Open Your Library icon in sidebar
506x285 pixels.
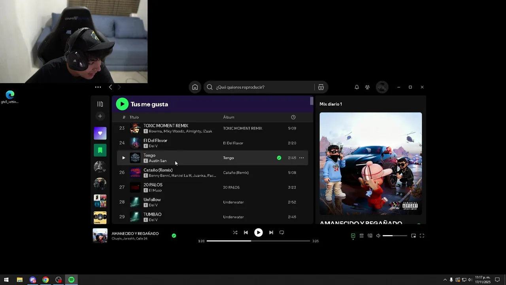(100, 104)
